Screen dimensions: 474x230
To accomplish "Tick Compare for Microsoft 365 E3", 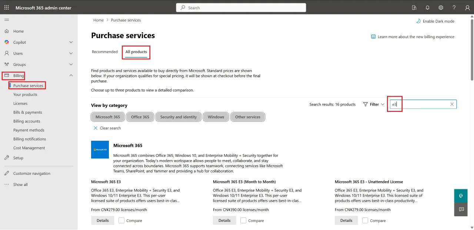I will click(x=121, y=220).
